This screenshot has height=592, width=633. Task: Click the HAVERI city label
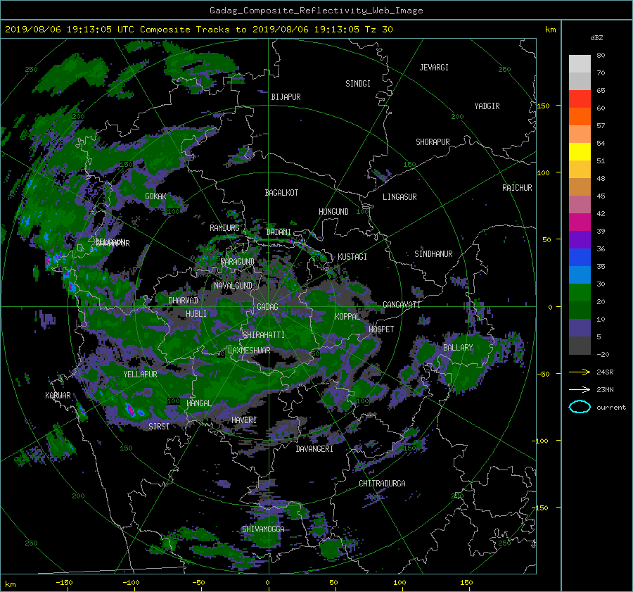(x=244, y=420)
